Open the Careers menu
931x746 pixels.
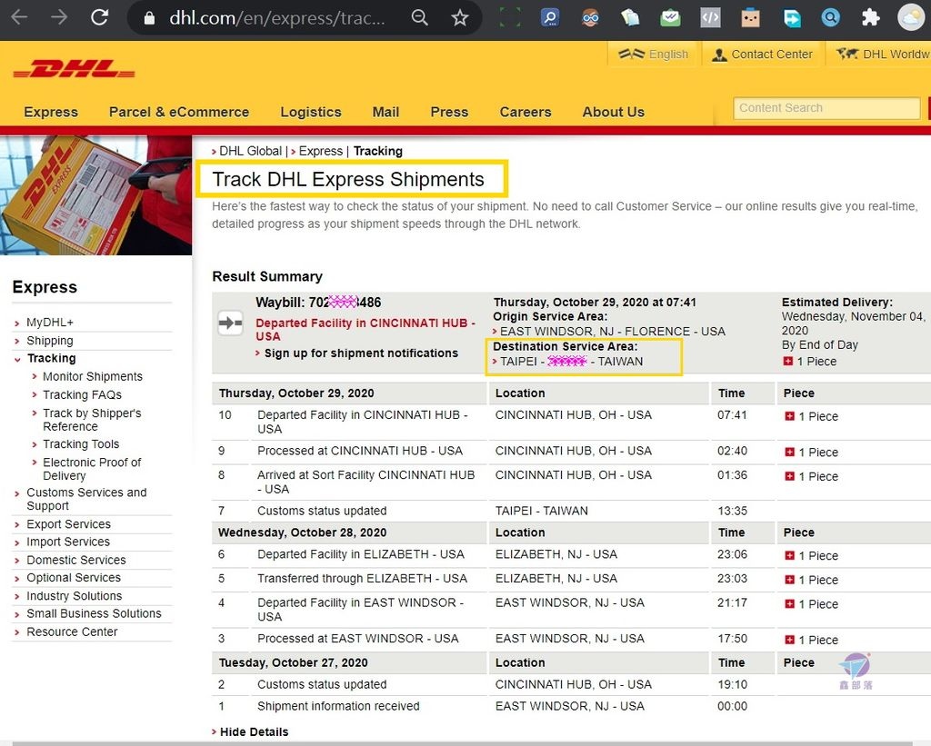pyautogui.click(x=526, y=112)
